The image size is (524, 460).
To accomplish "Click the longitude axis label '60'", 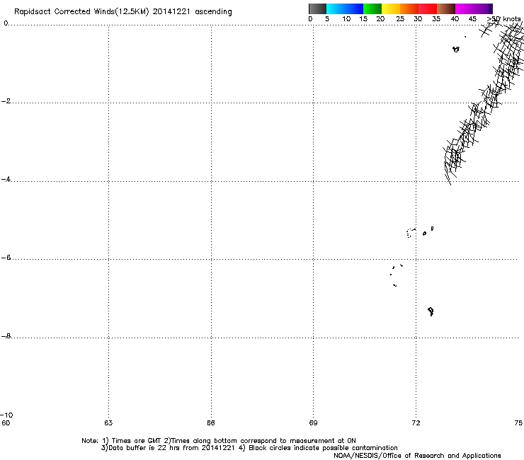I will [6, 423].
